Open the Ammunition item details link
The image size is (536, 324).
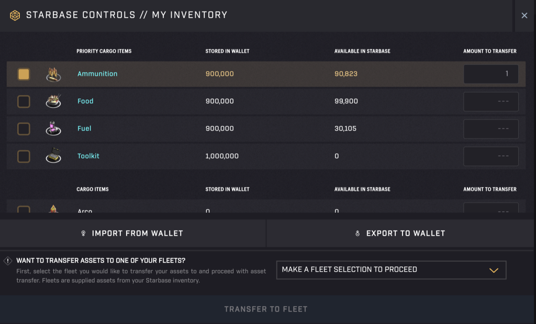[x=97, y=74]
